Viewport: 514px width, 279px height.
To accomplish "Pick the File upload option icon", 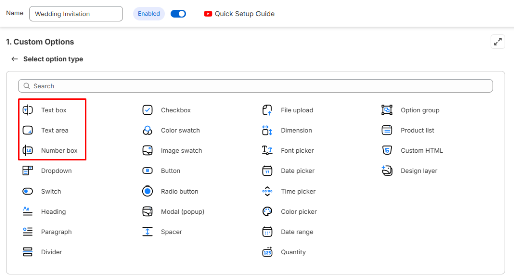I will tap(267, 110).
